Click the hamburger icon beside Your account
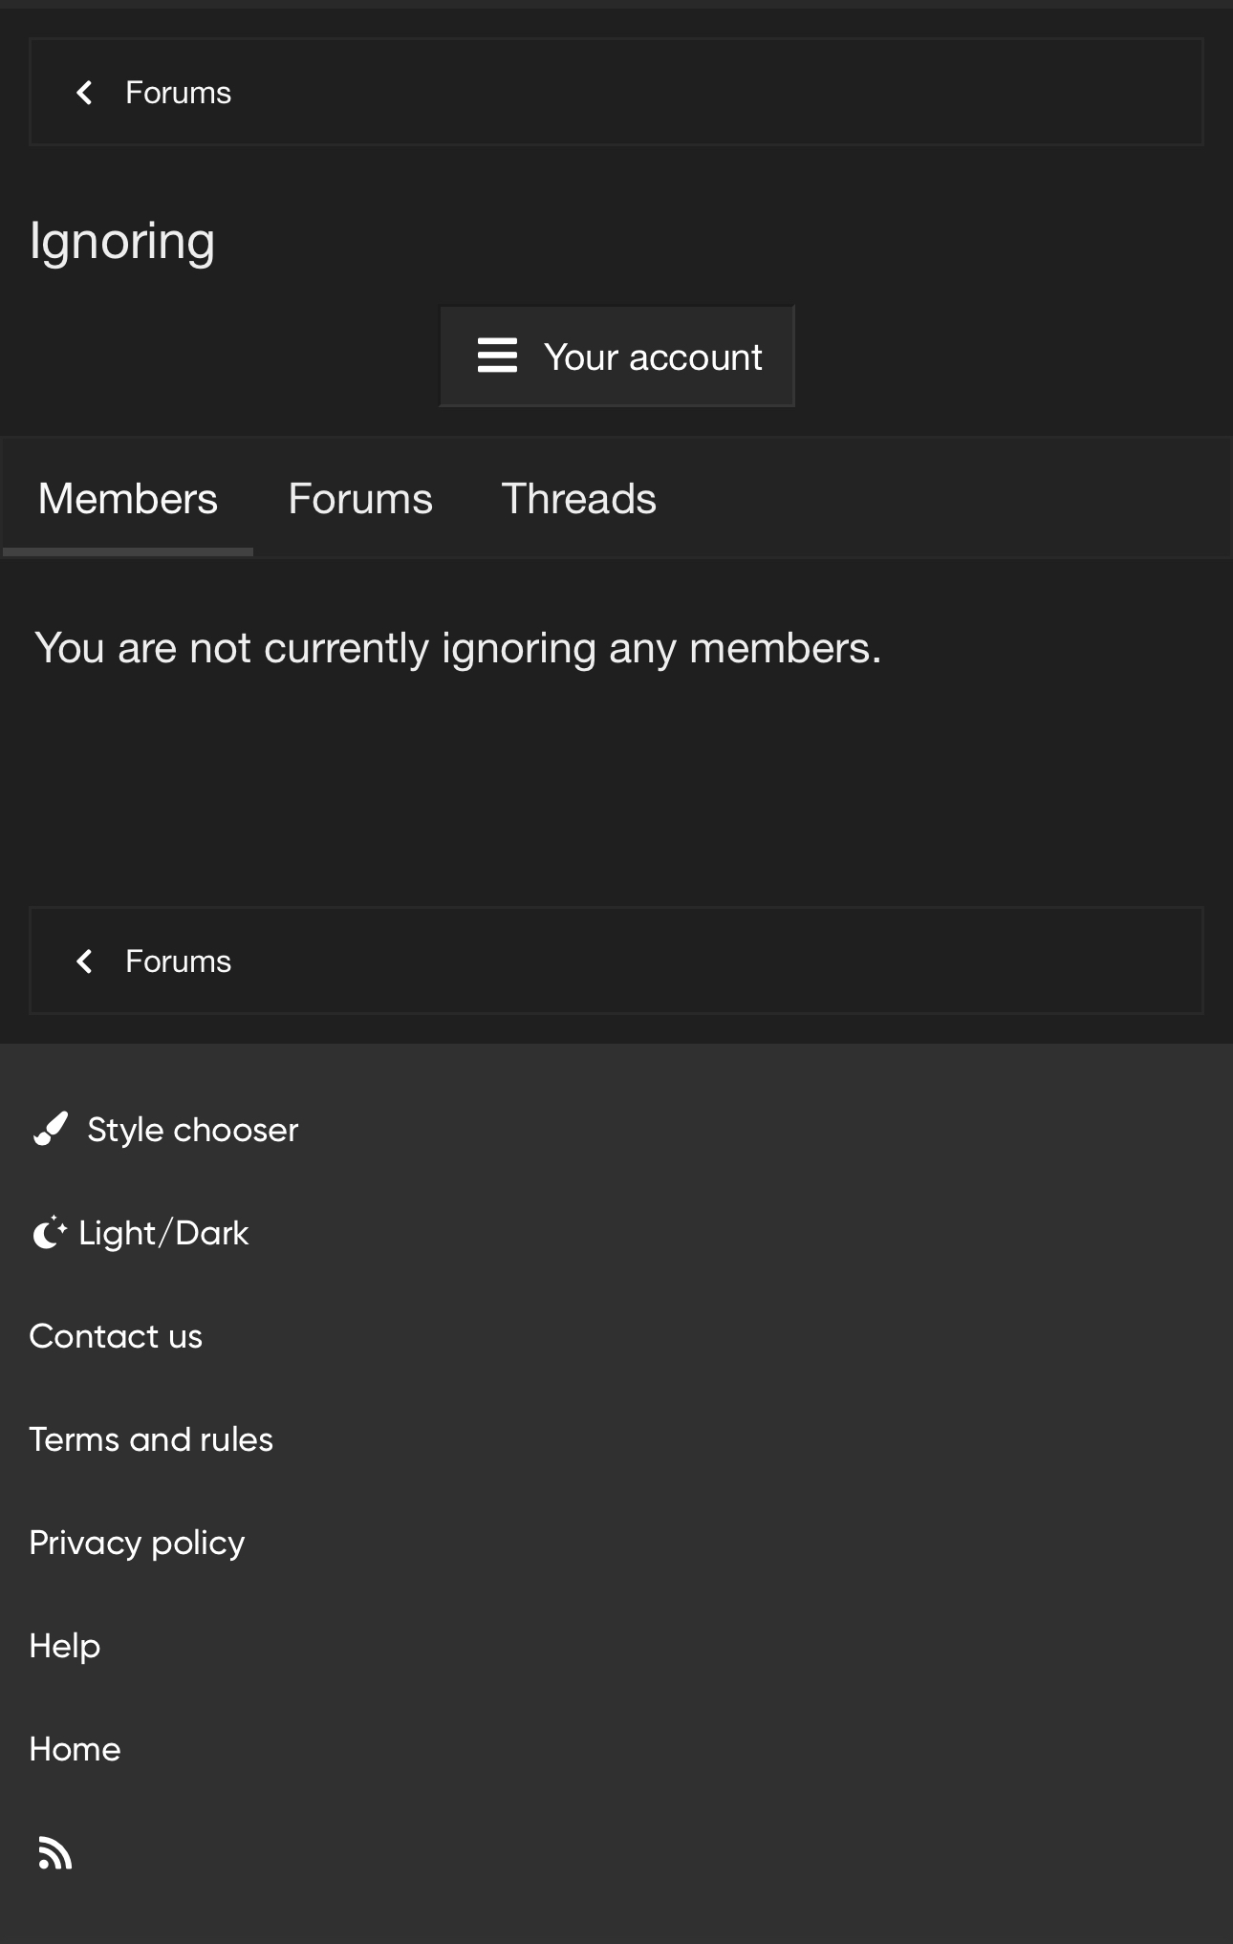 click(x=497, y=356)
